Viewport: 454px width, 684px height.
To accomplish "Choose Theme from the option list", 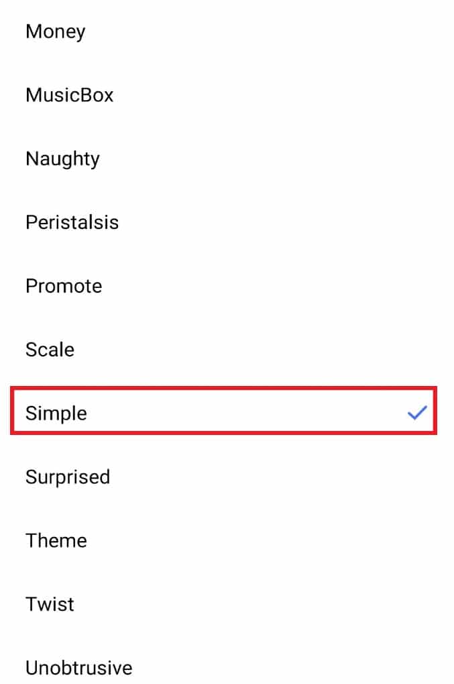I will pos(56,541).
